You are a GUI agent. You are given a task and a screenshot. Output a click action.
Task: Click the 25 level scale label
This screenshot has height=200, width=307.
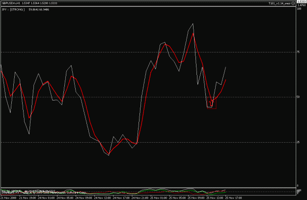click(x=298, y=142)
